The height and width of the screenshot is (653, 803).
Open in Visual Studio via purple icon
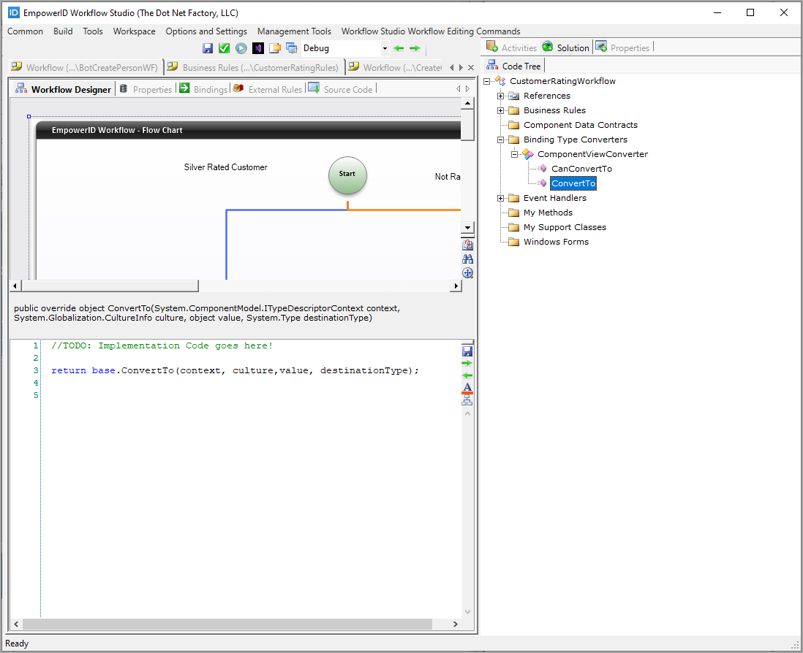click(x=258, y=49)
